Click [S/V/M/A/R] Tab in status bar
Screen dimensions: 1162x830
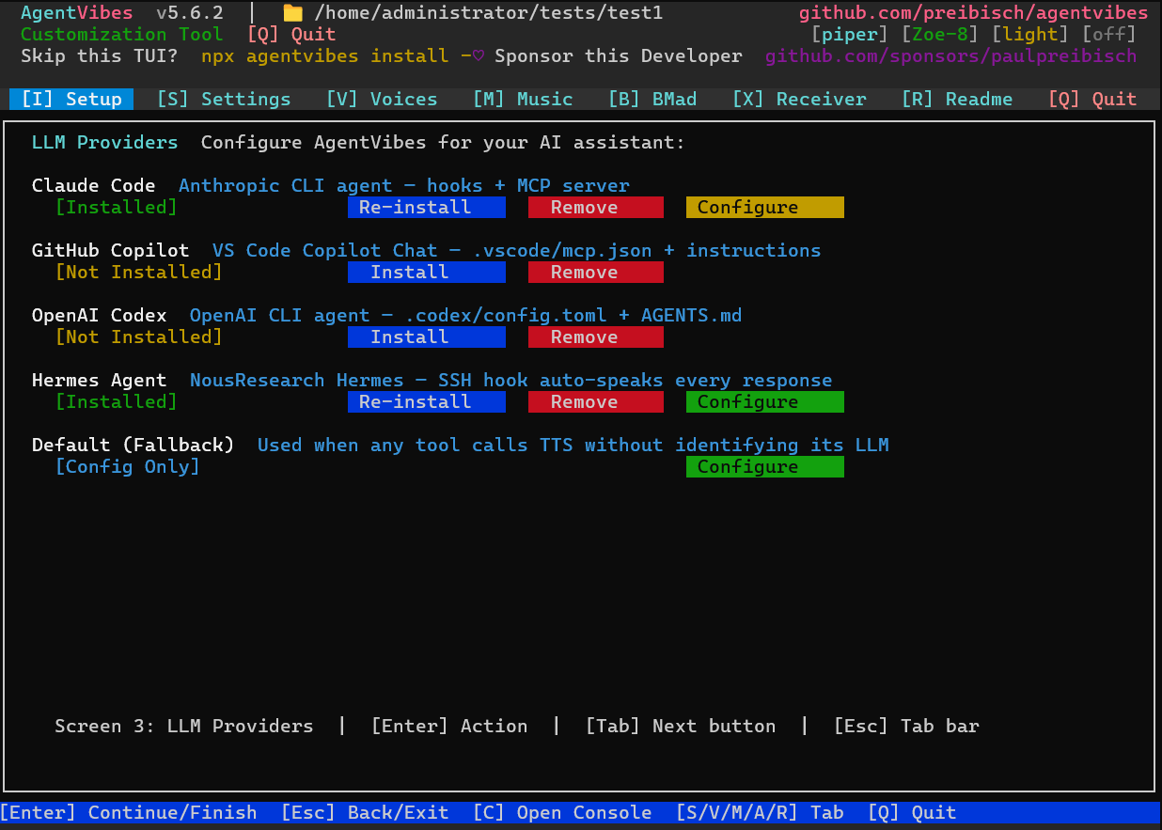tap(760, 812)
